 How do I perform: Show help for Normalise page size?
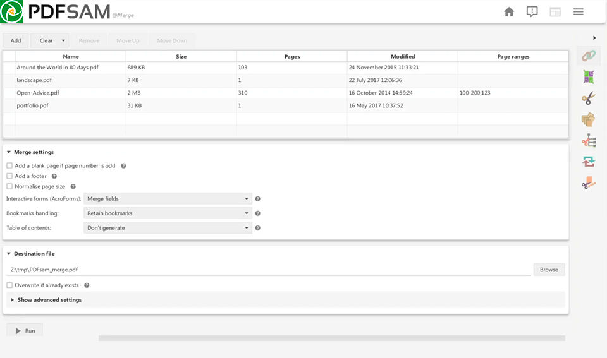point(73,187)
